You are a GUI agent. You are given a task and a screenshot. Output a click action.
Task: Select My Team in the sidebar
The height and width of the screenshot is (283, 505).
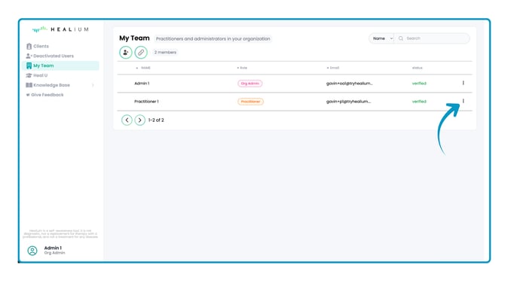(60, 65)
